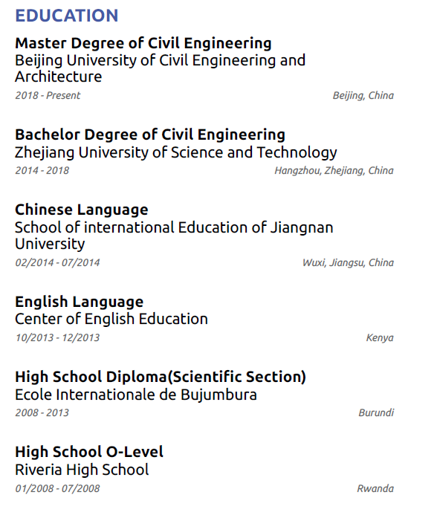437x512 pixels.
Task: Select Bachelor Degree of Civil Engineering title
Action: pyautogui.click(x=150, y=135)
